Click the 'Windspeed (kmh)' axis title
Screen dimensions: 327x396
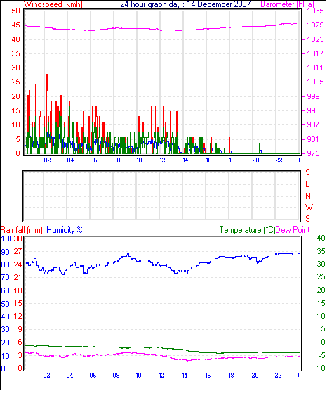pos(53,4)
